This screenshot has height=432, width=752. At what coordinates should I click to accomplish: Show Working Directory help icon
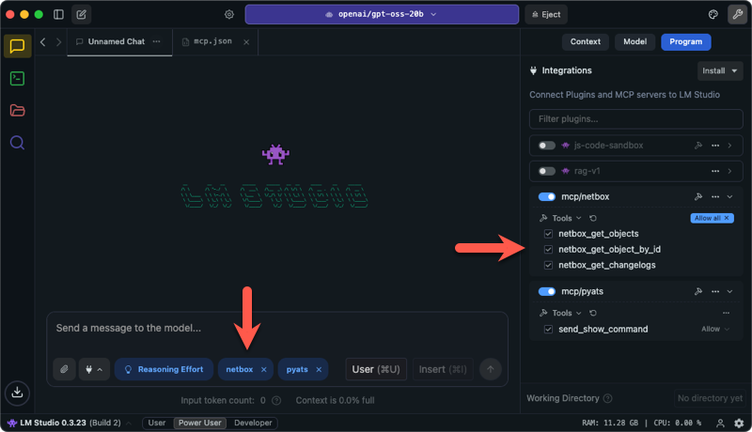[x=607, y=398]
